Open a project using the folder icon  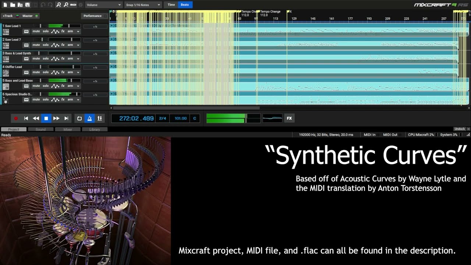point(13,5)
